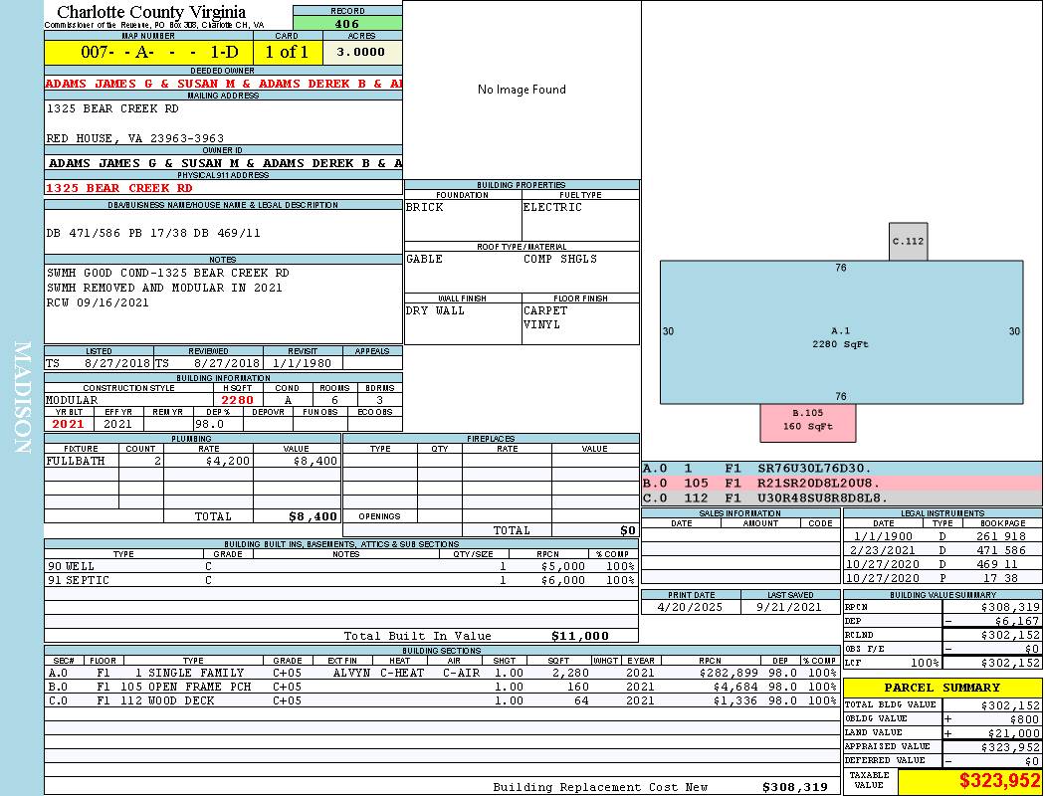This screenshot has height=796, width=1045.
Task: Click pink sketch code line B.0 105
Action: 842,483
